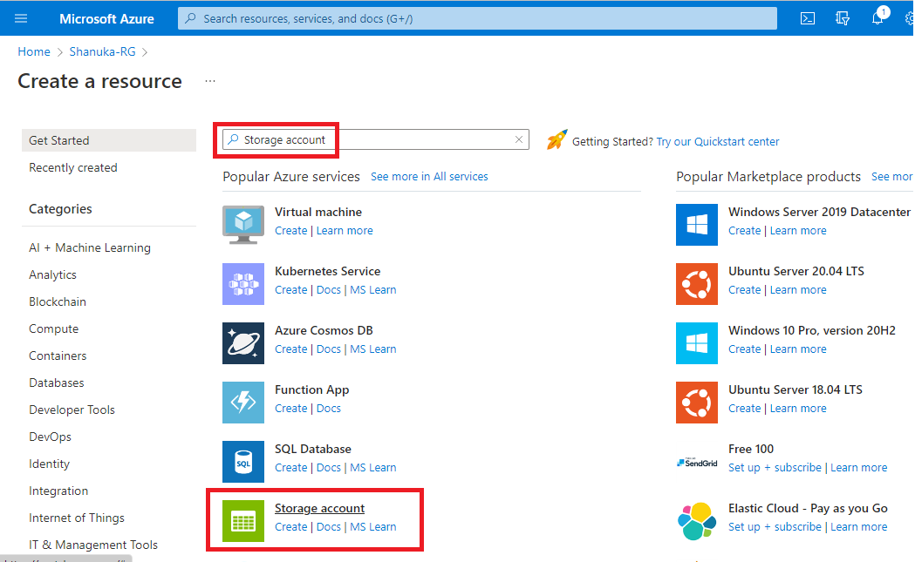915x562 pixels.
Task: Click Create under Windows 10 Pro
Action: 745,349
